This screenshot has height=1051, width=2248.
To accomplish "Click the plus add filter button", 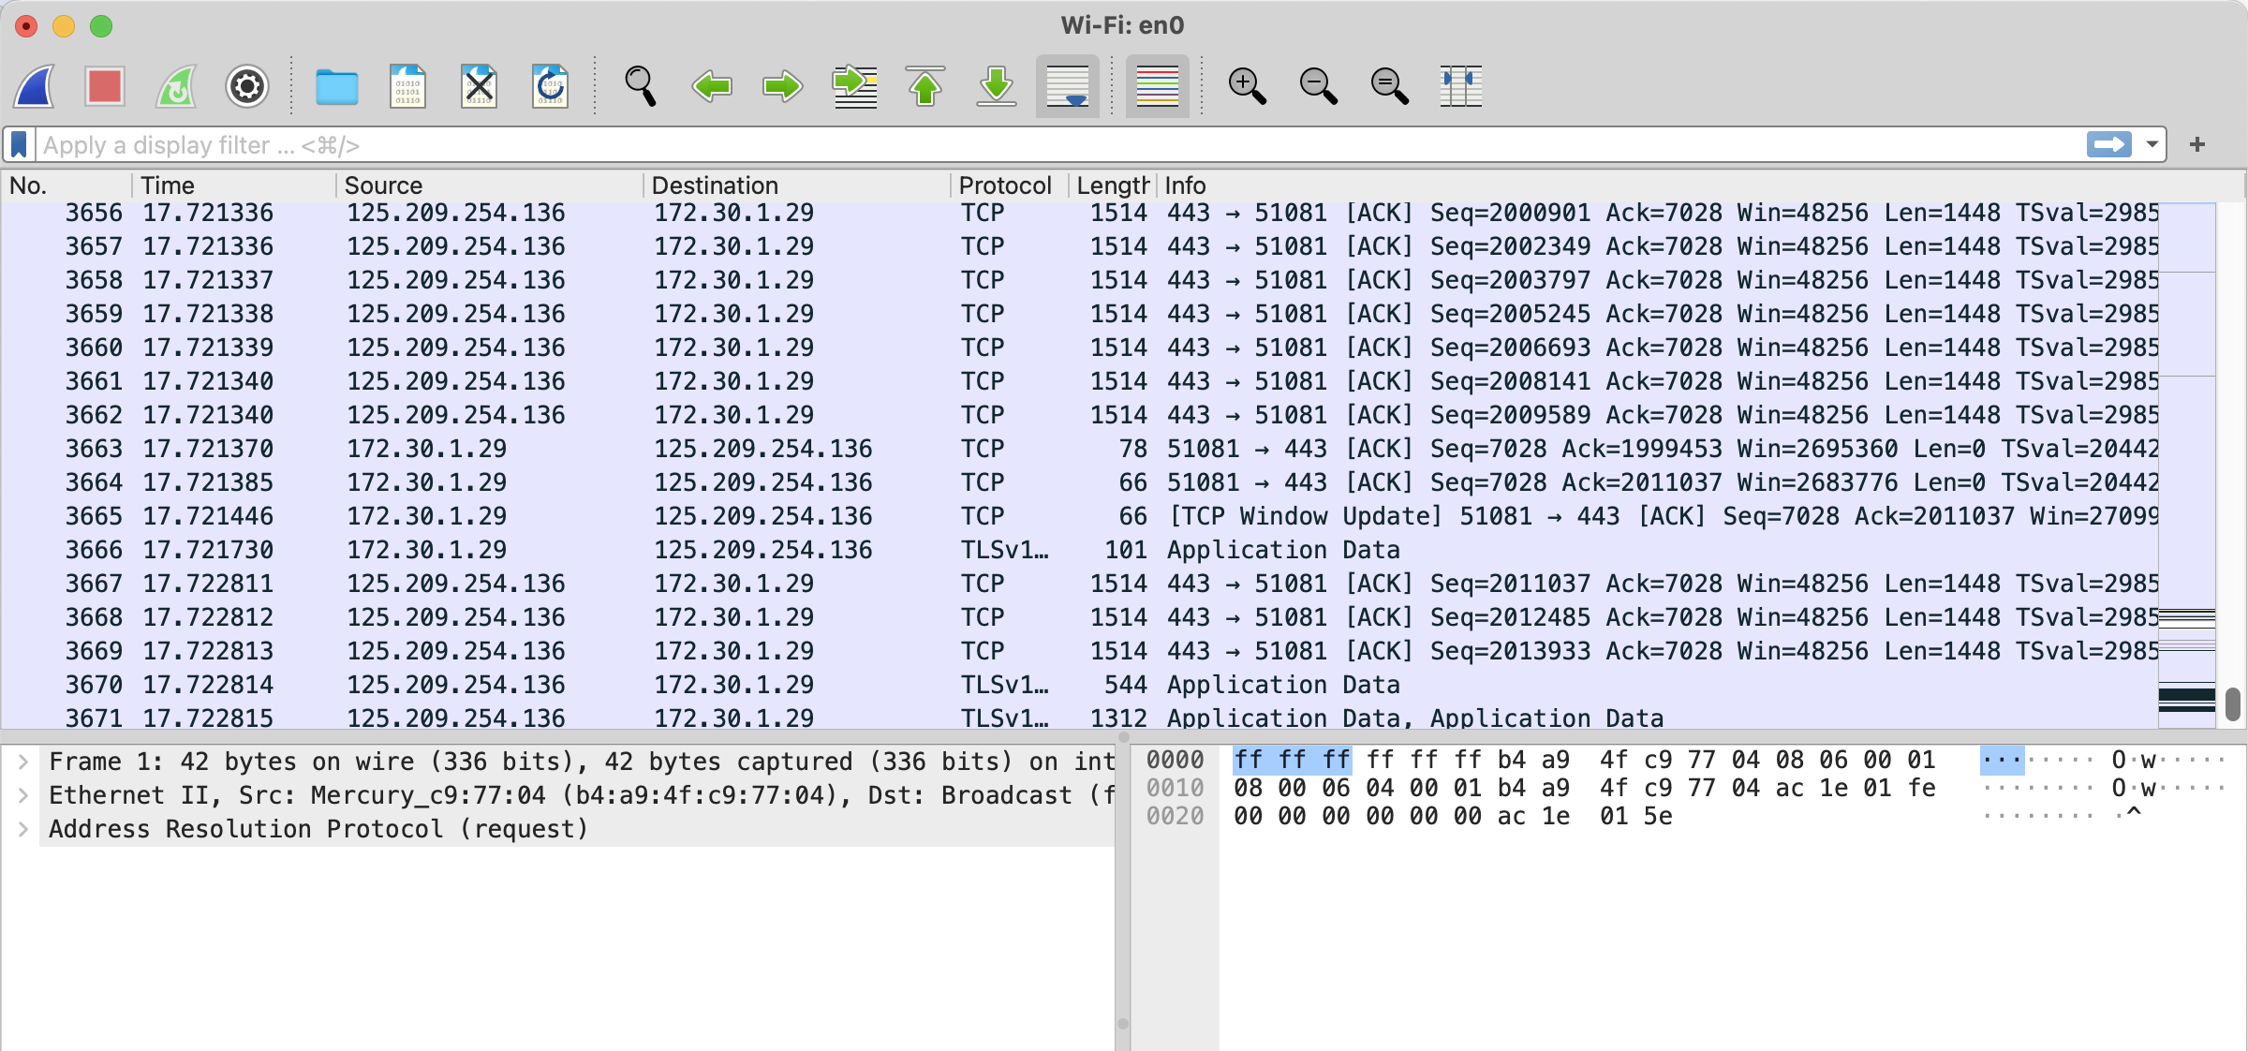I will (2197, 144).
